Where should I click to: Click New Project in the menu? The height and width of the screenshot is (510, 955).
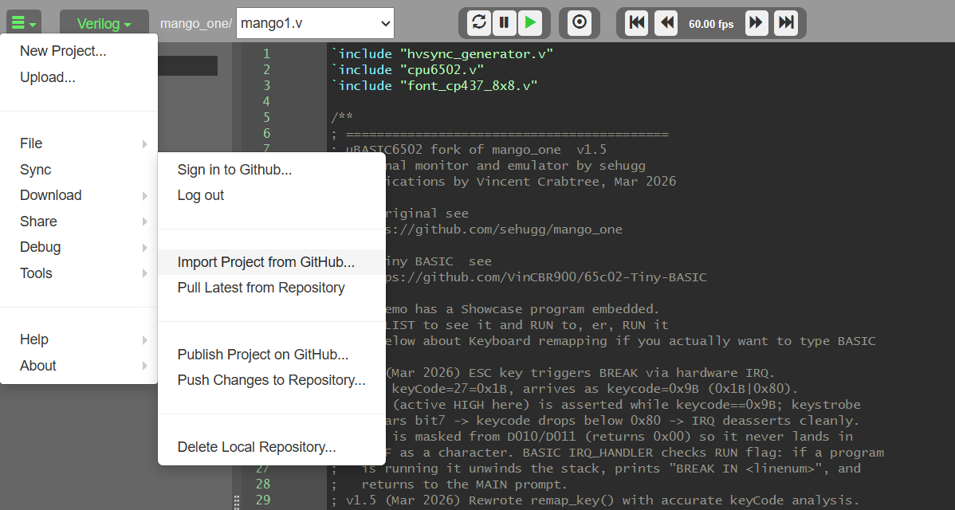[x=63, y=51]
